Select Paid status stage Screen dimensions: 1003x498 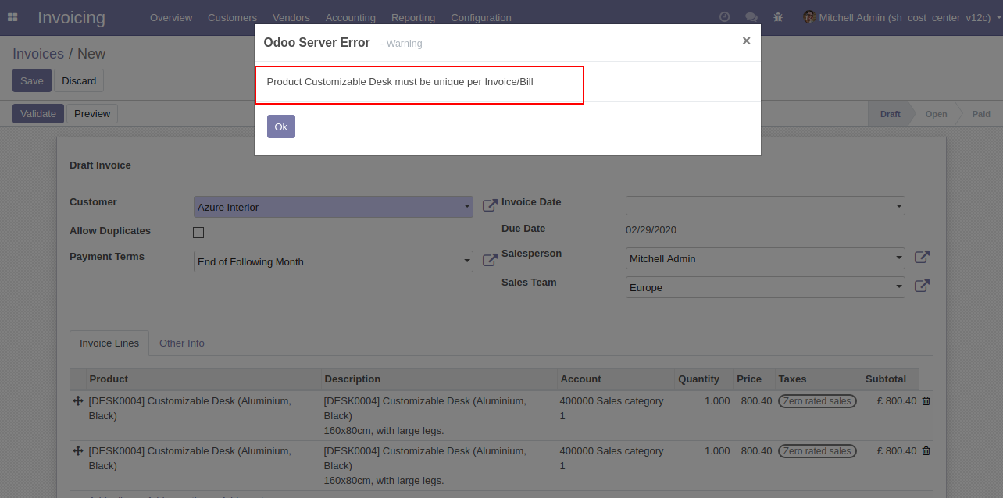pyautogui.click(x=981, y=114)
